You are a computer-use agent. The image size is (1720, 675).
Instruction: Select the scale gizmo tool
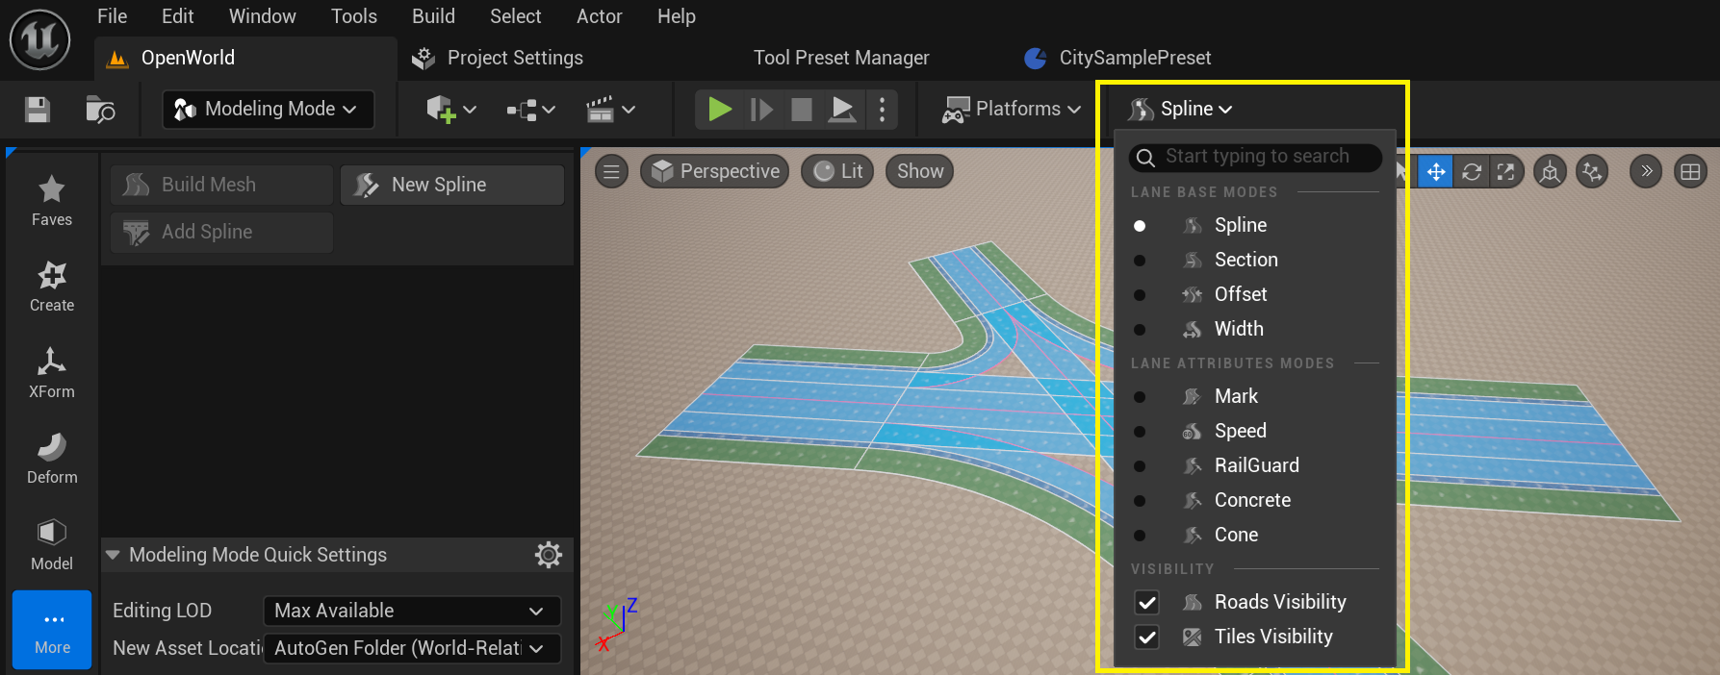click(x=1506, y=172)
